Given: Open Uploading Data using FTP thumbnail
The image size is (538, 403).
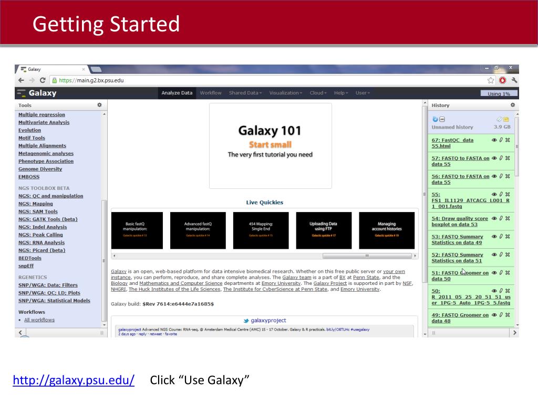Looking at the screenshot, I should coord(324,230).
